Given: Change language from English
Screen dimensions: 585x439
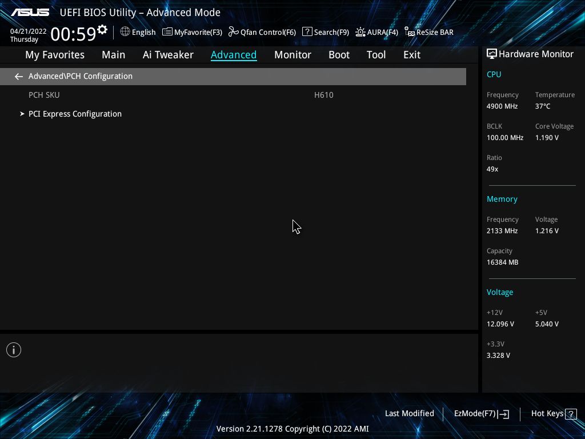Looking at the screenshot, I should 143,33.
